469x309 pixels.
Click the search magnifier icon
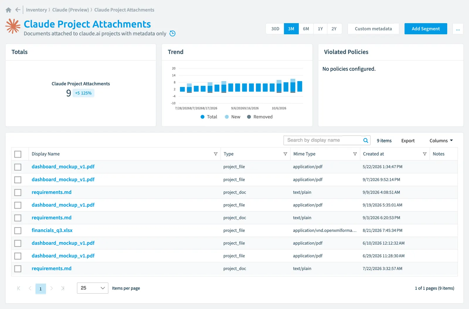click(366, 140)
